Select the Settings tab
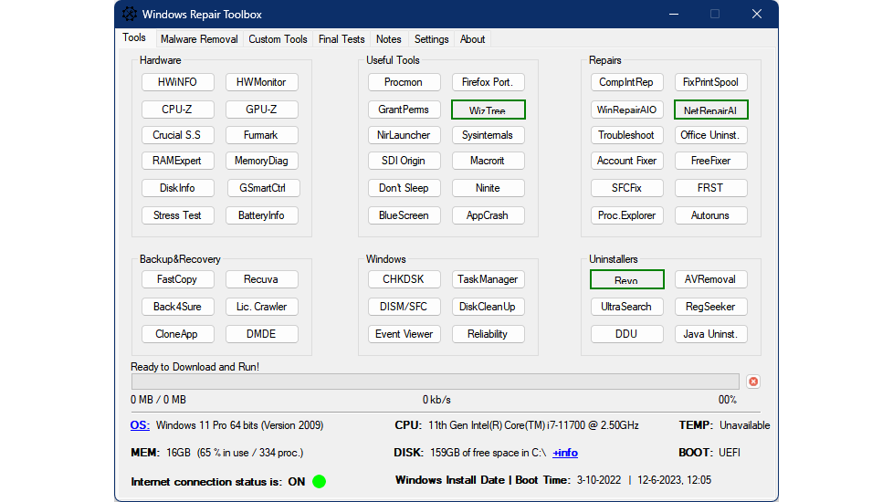The image size is (893, 502). pos(431,38)
